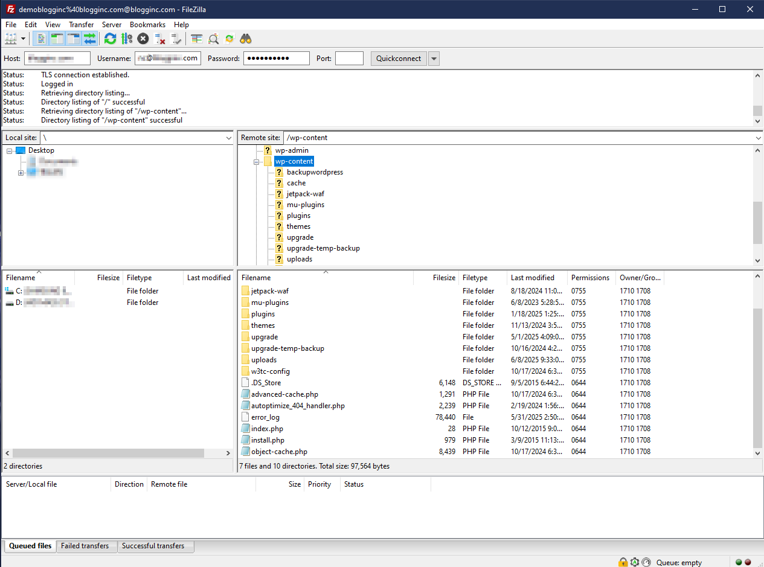Click the encryption lock icon in status bar
This screenshot has width=764, height=567.
[623, 562]
